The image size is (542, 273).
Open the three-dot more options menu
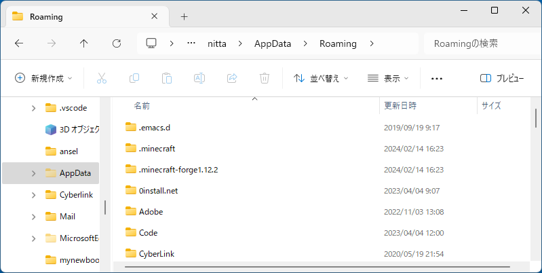click(x=437, y=78)
